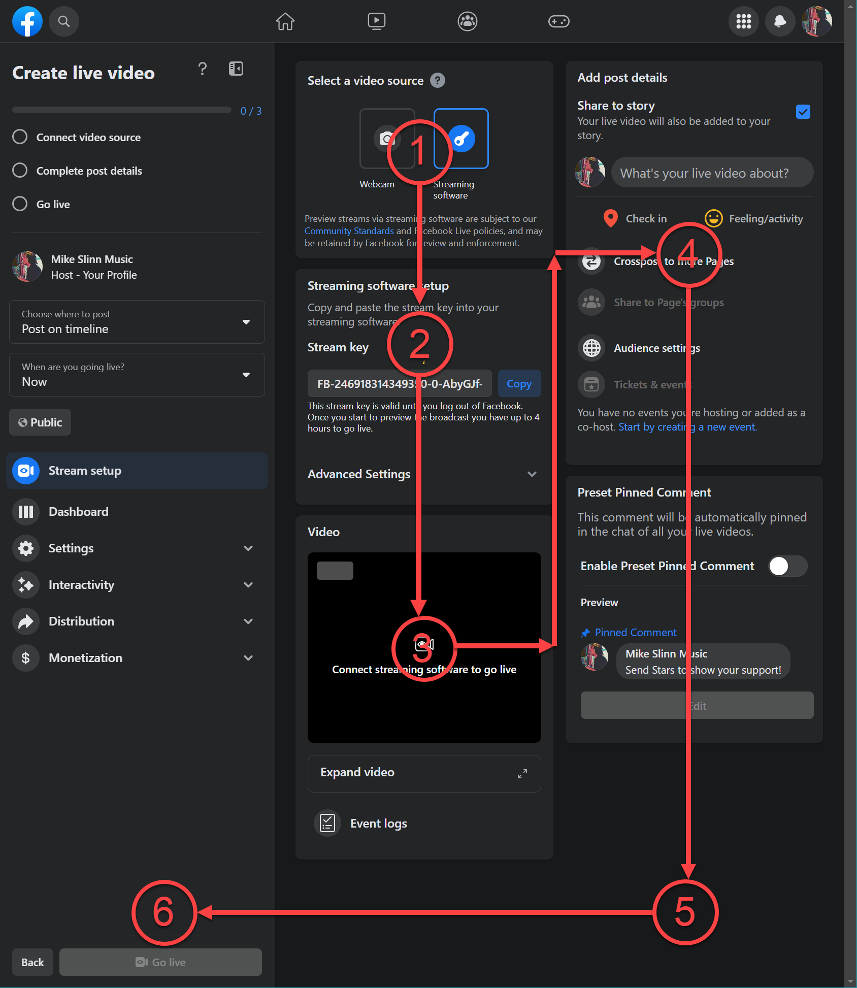Select the Connect video source radio circle
The height and width of the screenshot is (988, 857).
coord(20,137)
